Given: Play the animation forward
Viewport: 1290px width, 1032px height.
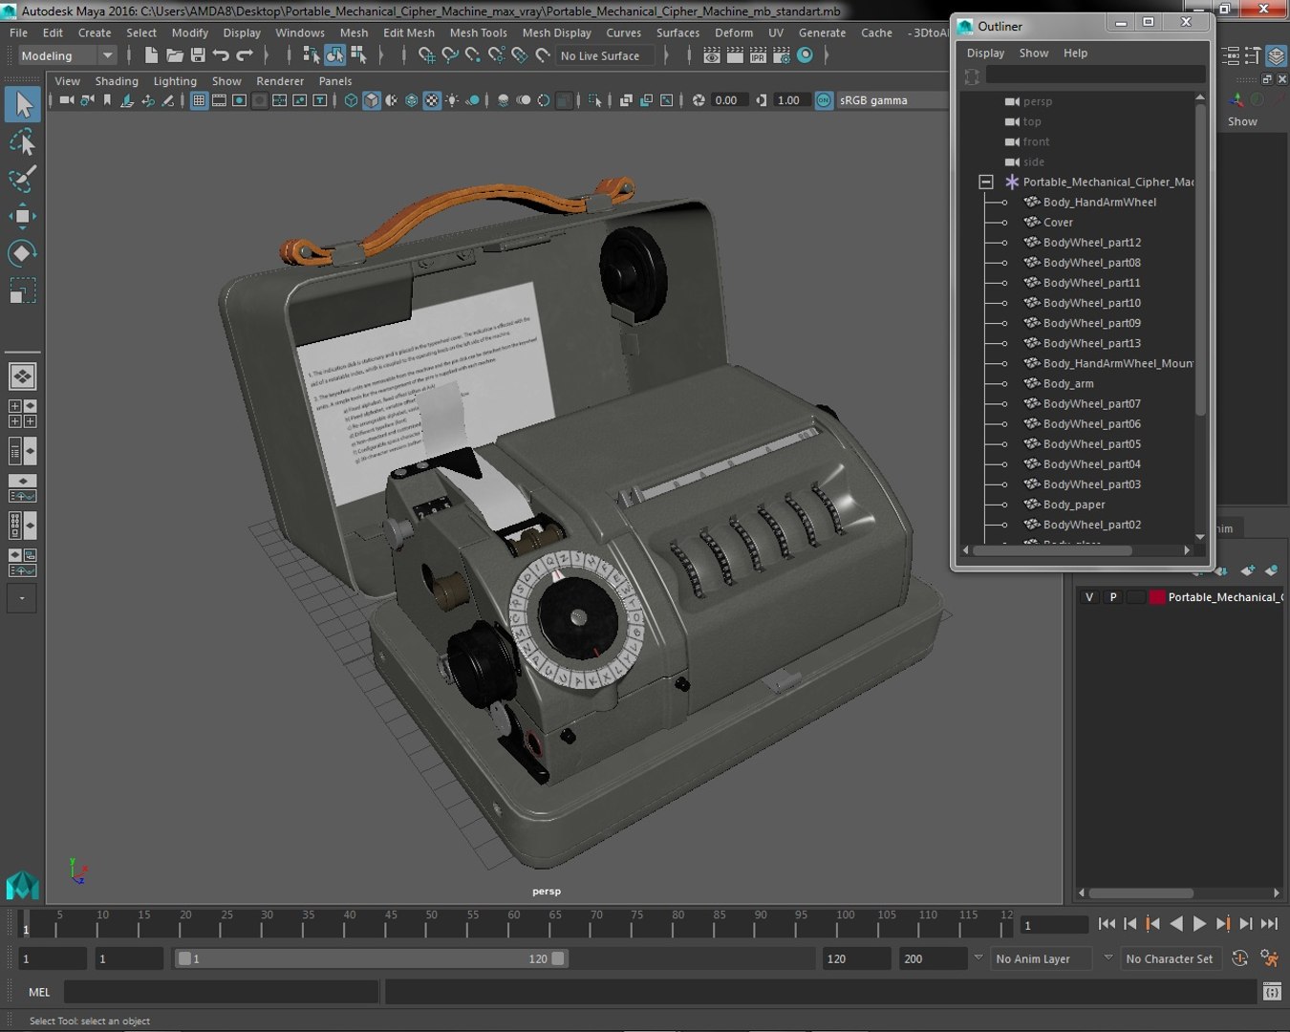Looking at the screenshot, I should [x=1198, y=924].
